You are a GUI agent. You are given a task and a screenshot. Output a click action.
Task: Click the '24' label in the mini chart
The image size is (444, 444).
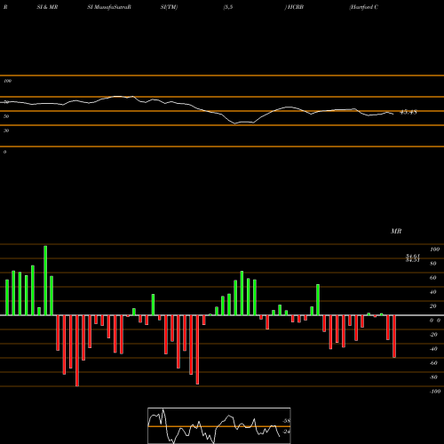pos(287,432)
